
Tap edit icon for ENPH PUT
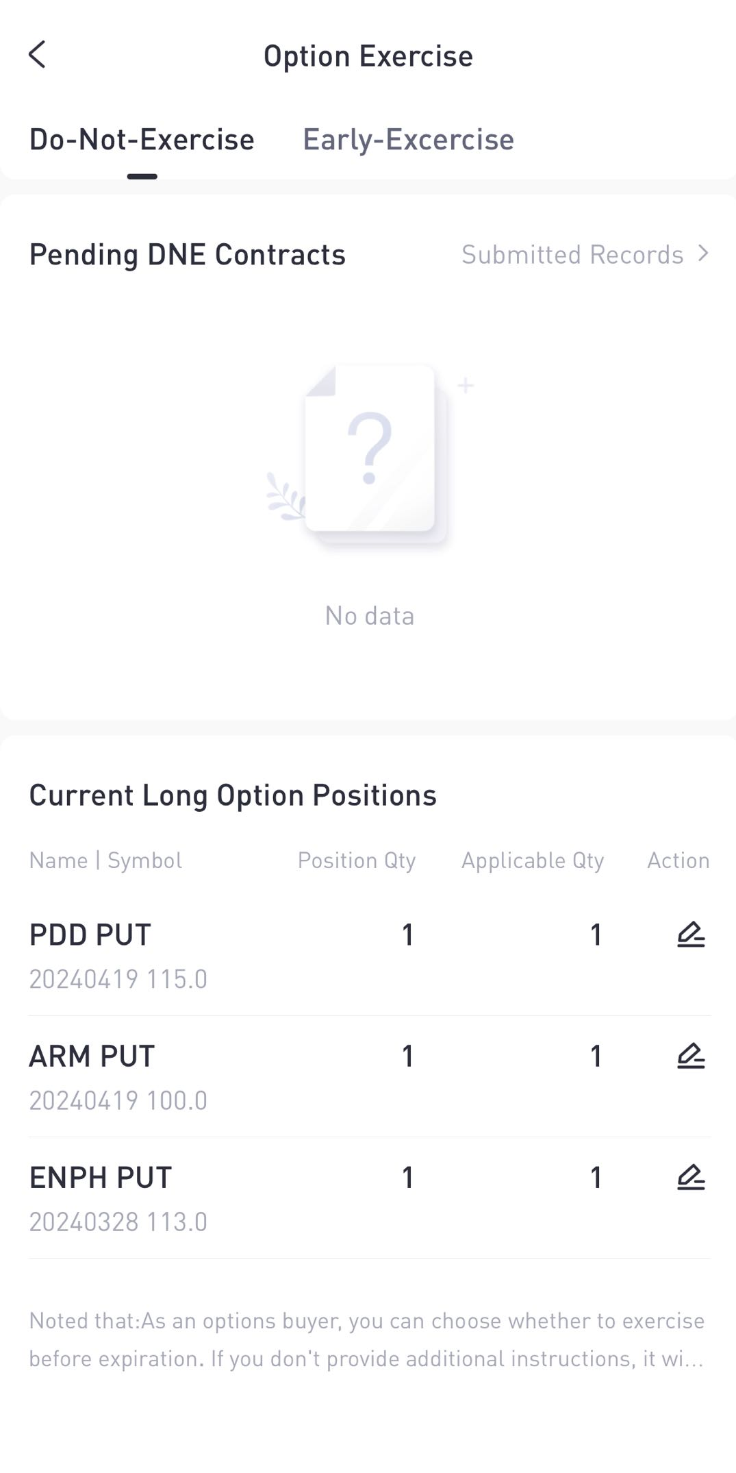pos(690,1177)
